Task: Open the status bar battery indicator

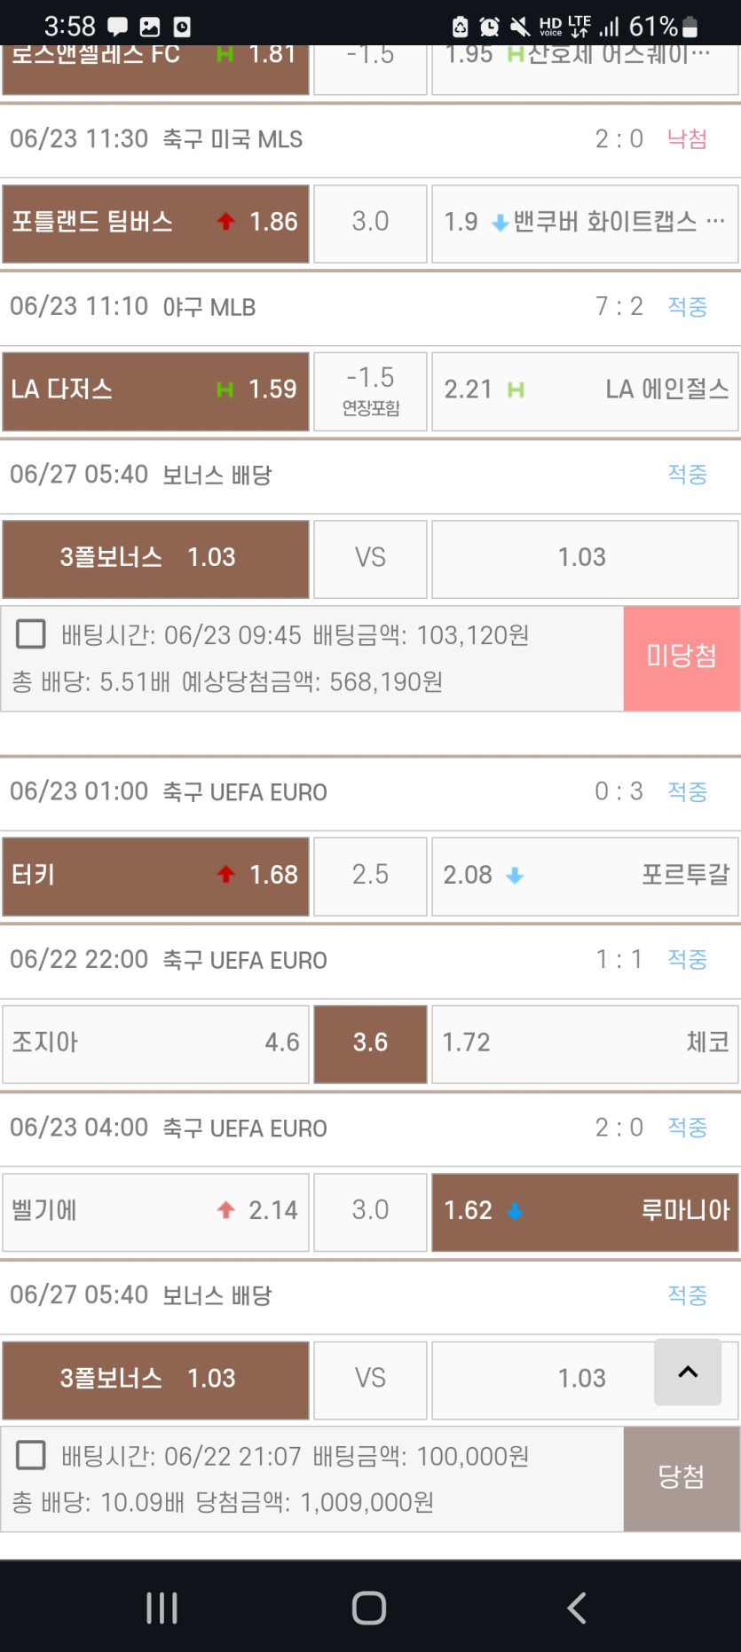Action: 690,28
